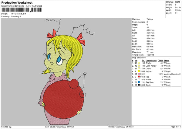Click the embroidery design preview image
Screen dimensions: 182x129
tap(66, 71)
